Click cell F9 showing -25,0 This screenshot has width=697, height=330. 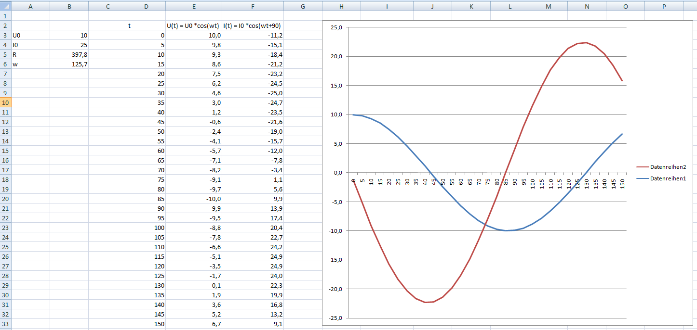tap(253, 93)
